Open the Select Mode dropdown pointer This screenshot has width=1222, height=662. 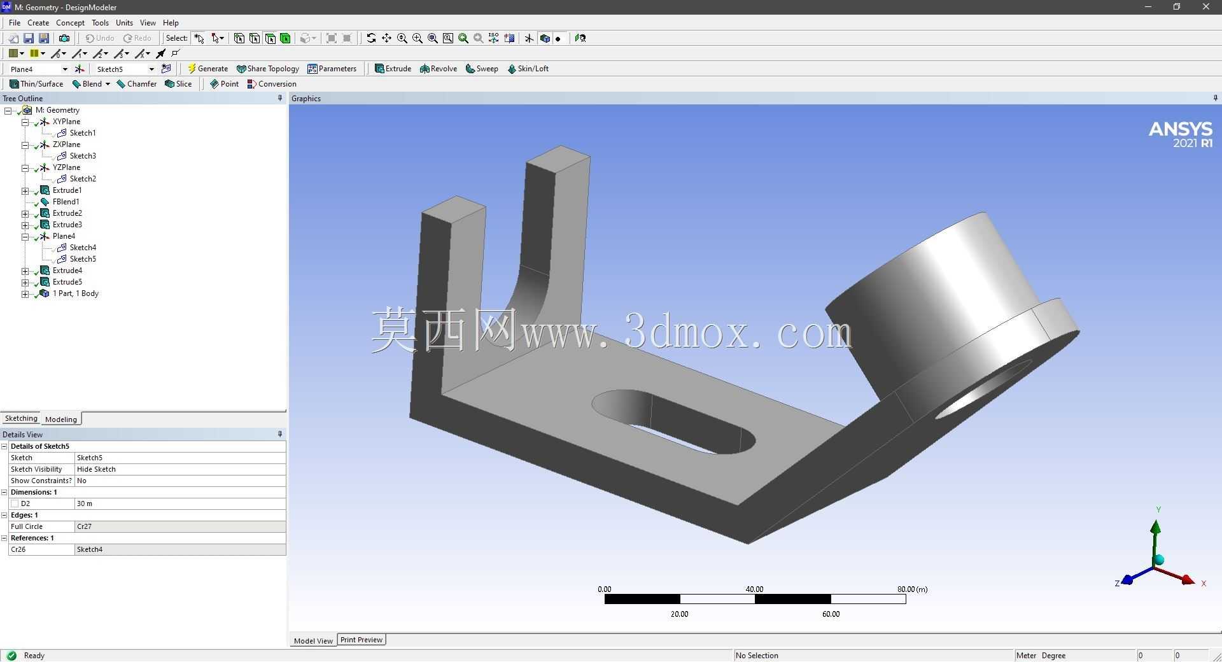pos(218,38)
